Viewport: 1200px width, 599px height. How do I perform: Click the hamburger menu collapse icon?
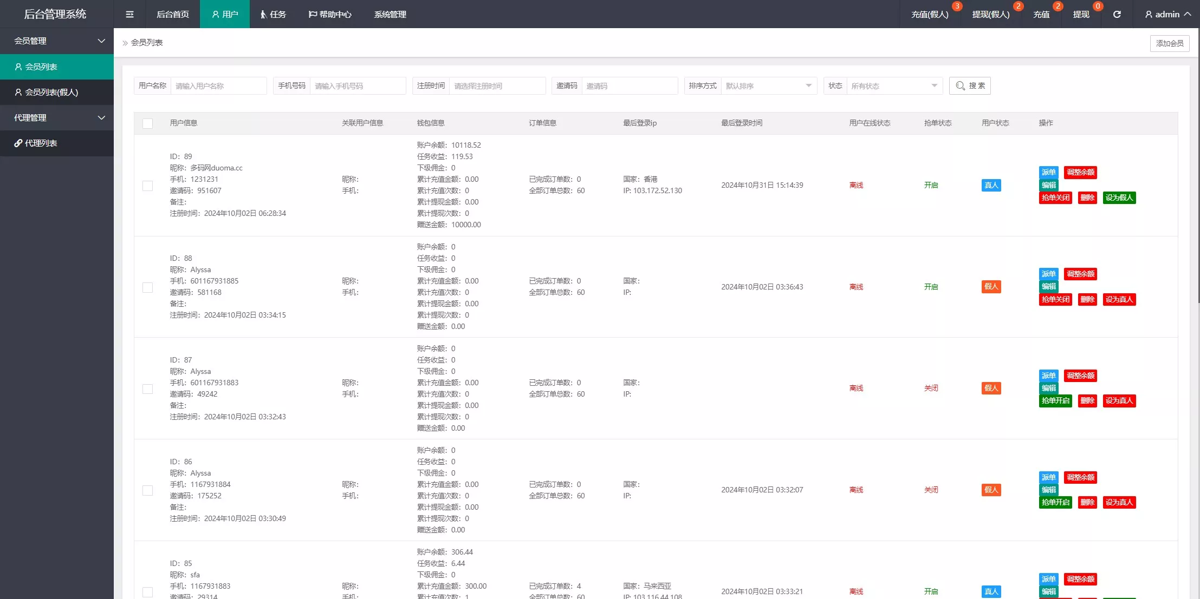click(x=129, y=14)
